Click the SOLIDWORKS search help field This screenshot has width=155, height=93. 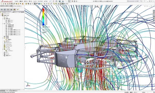pos(135,1)
